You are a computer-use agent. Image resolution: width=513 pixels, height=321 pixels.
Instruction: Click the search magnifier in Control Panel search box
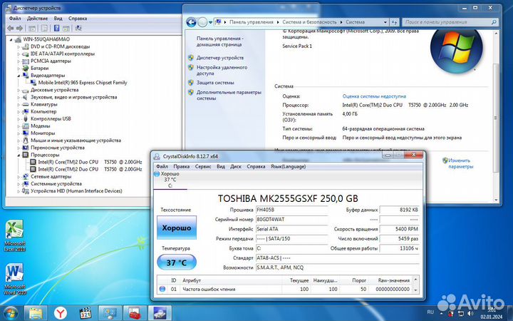click(x=494, y=22)
